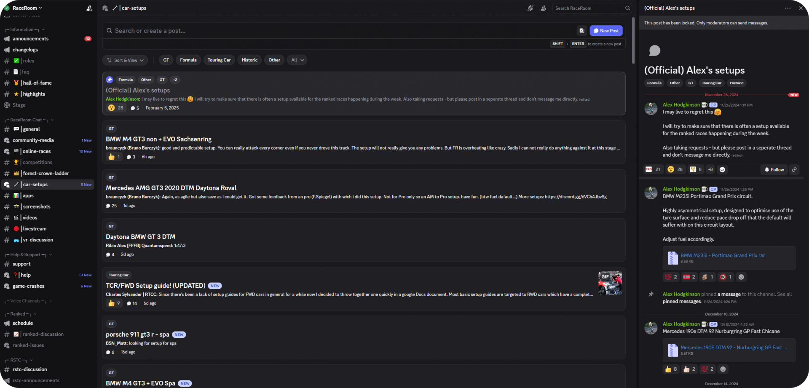Open the Sort & View dropdown

(x=125, y=60)
